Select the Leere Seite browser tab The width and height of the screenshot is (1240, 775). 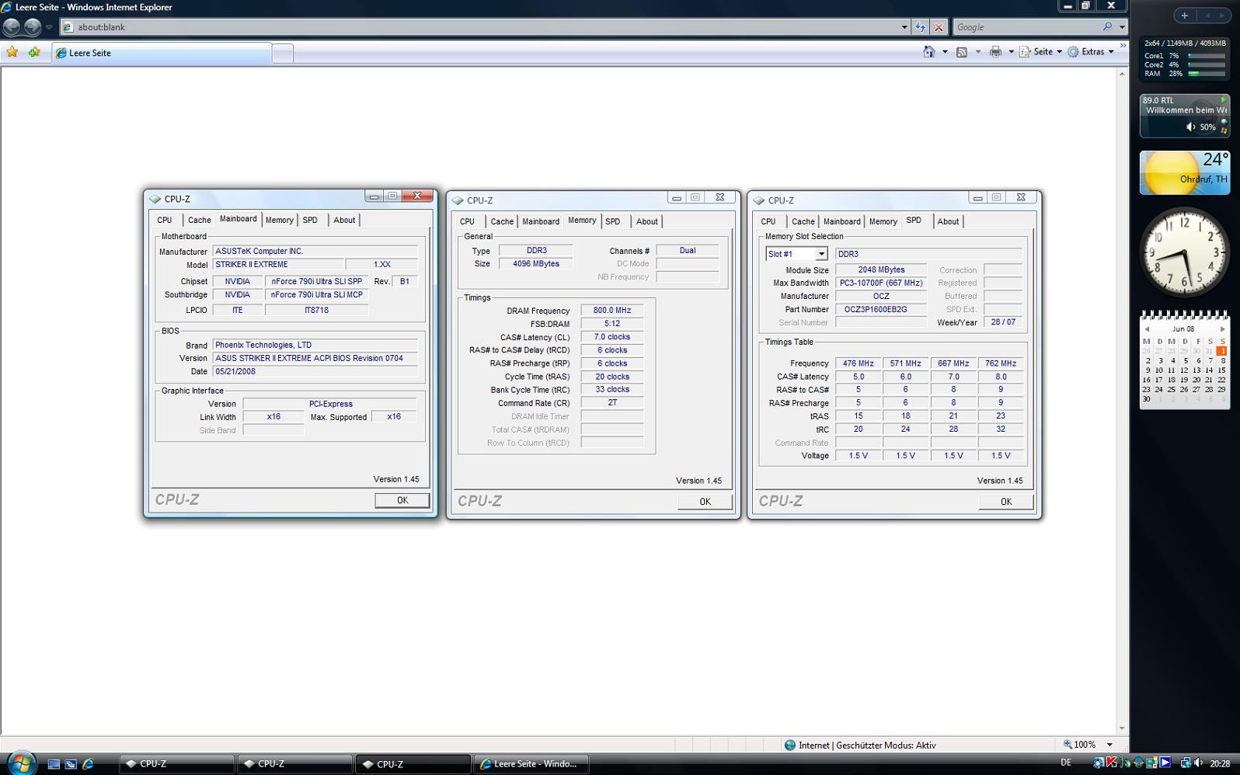tap(162, 53)
